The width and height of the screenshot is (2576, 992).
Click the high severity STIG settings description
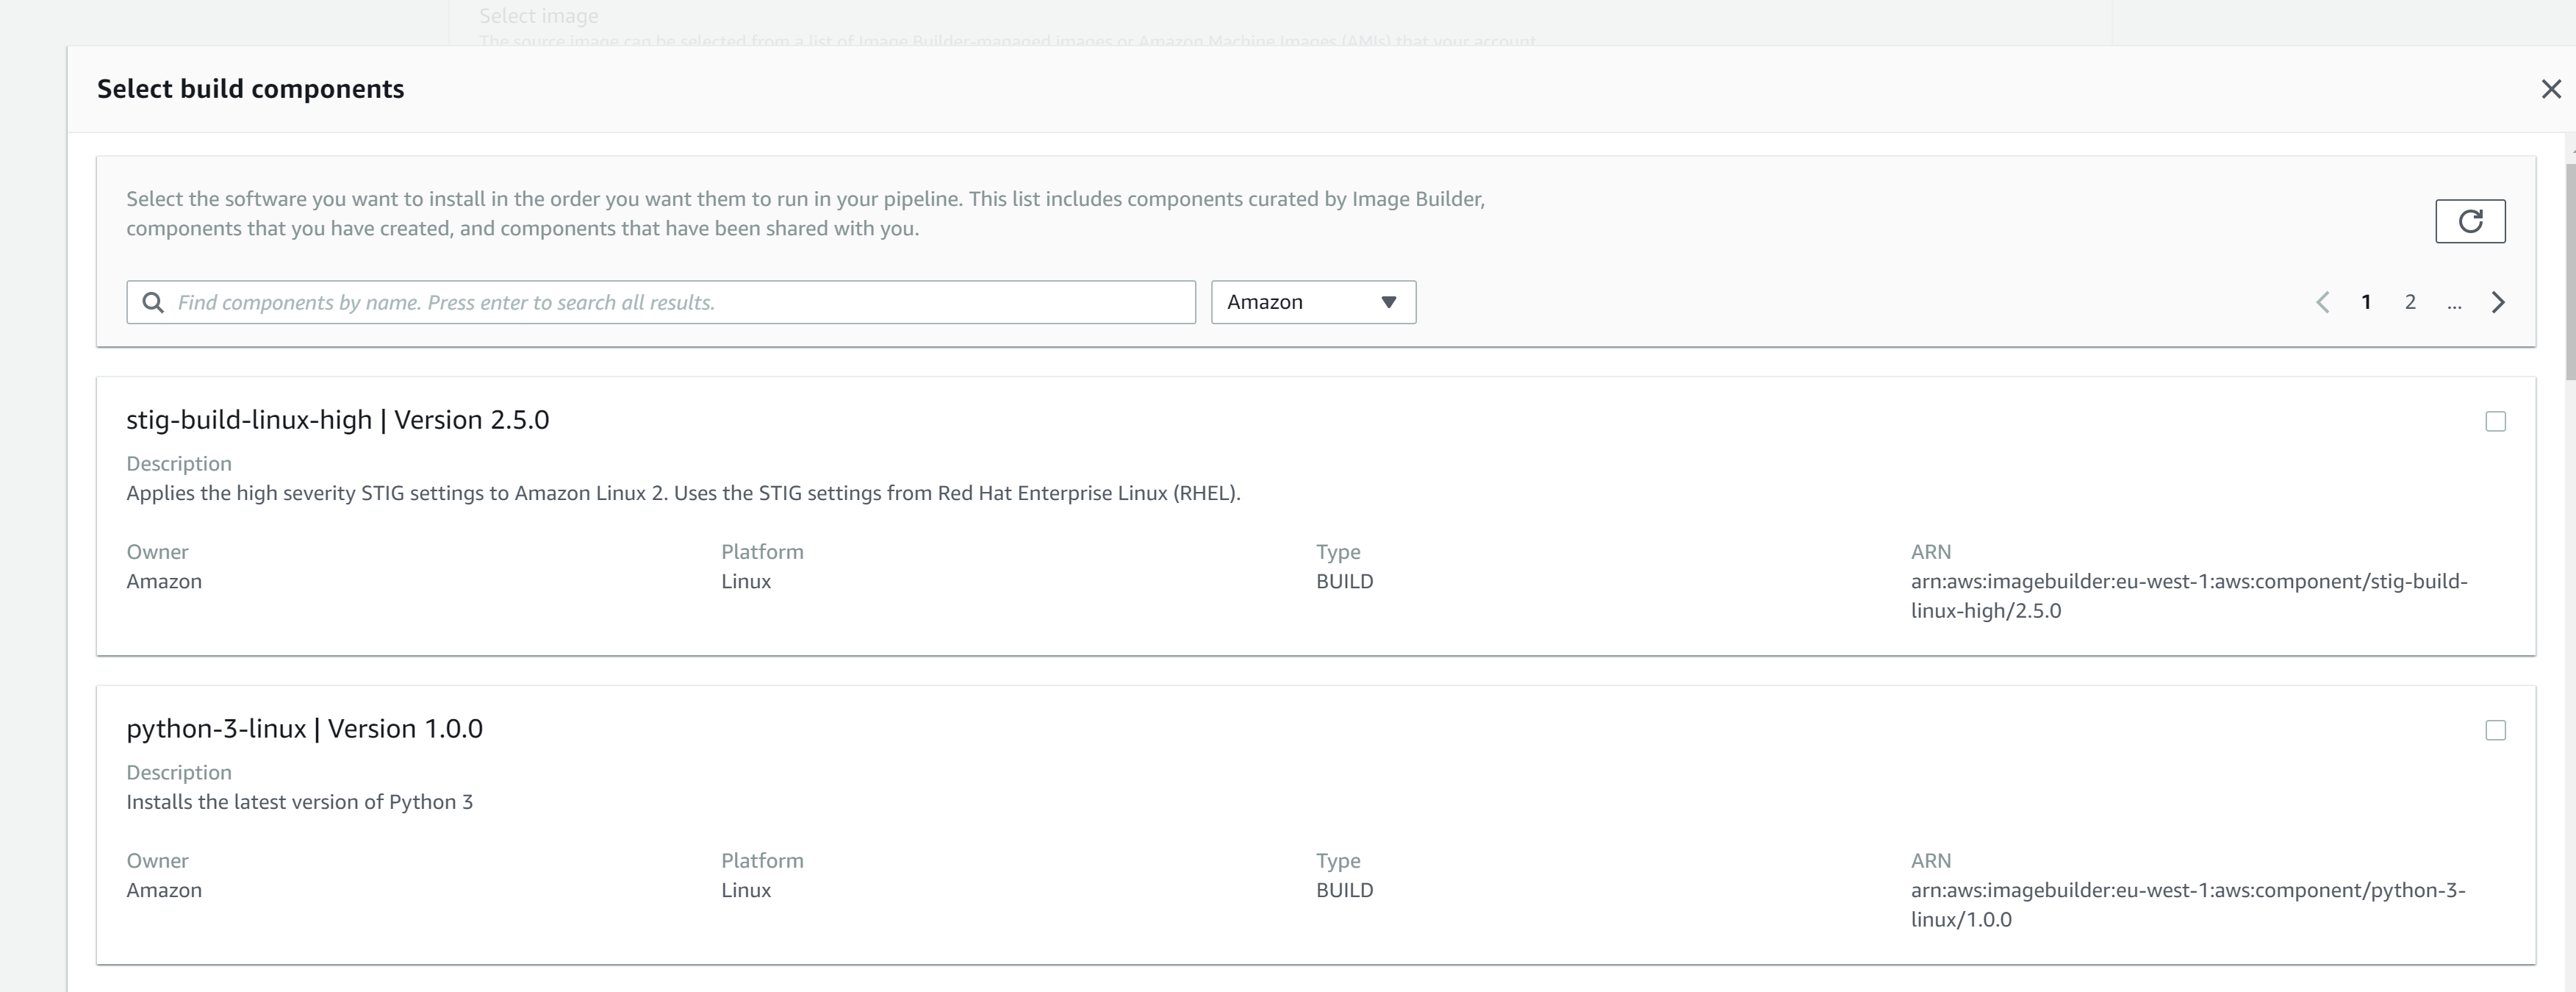point(683,493)
